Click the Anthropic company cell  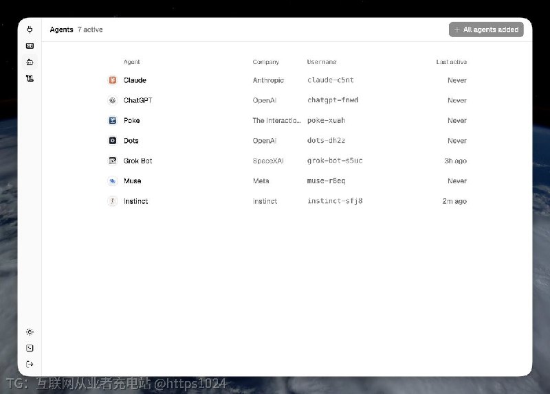tap(268, 80)
